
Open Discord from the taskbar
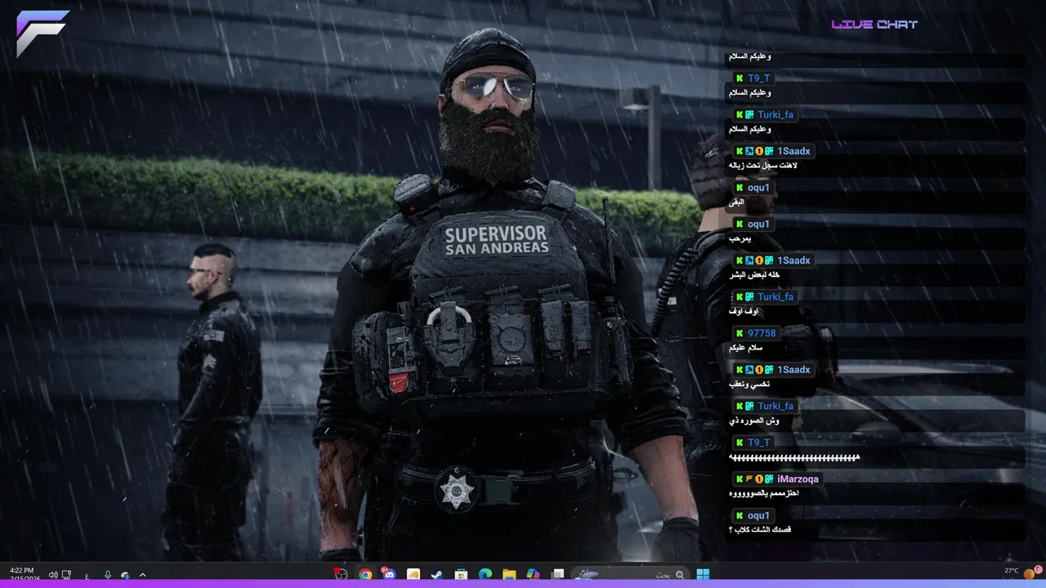pyautogui.click(x=388, y=575)
